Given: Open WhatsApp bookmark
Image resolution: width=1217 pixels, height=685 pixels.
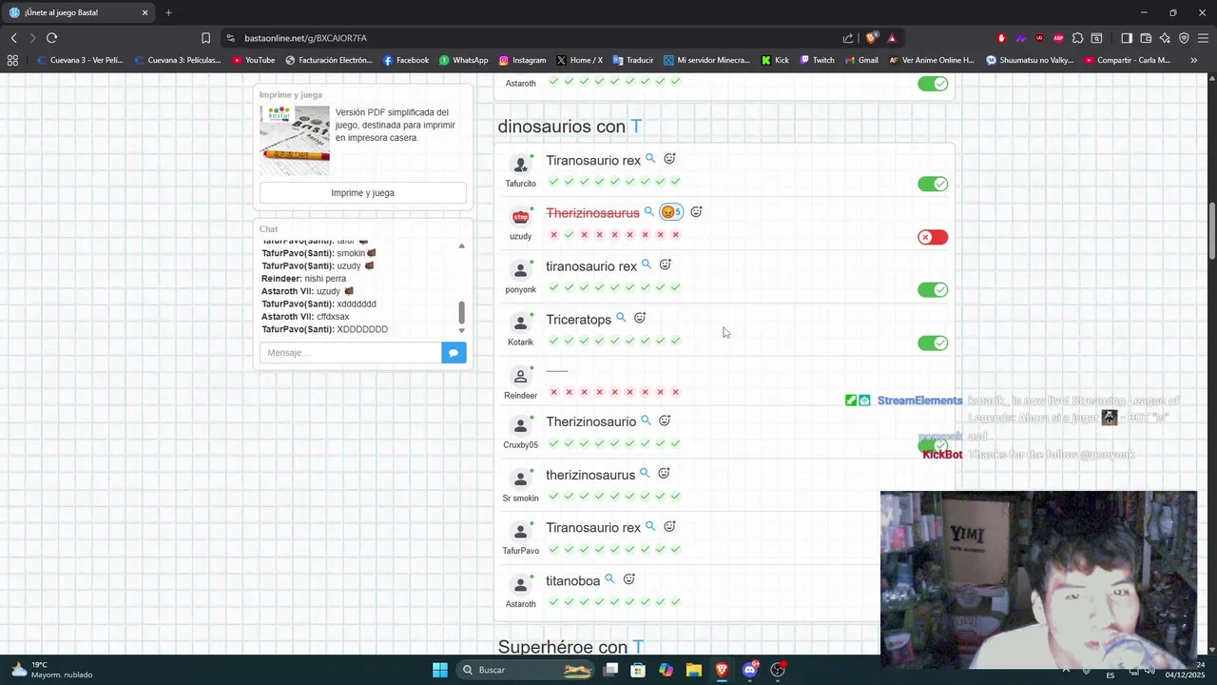Looking at the screenshot, I should [x=464, y=60].
